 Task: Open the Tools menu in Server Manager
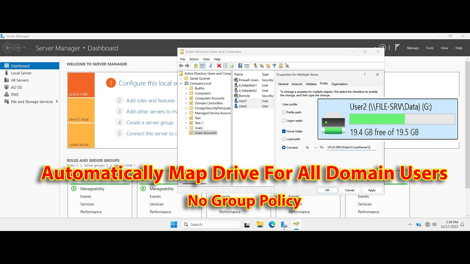point(430,48)
